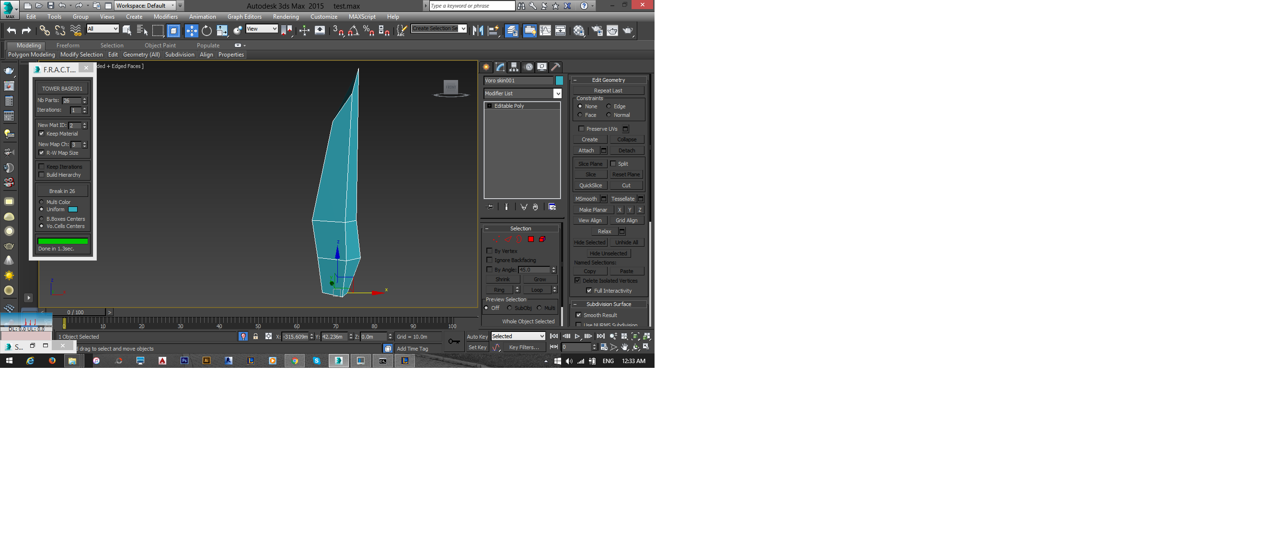Click the Link selection tool
The image size is (1288, 547).
[x=45, y=31]
